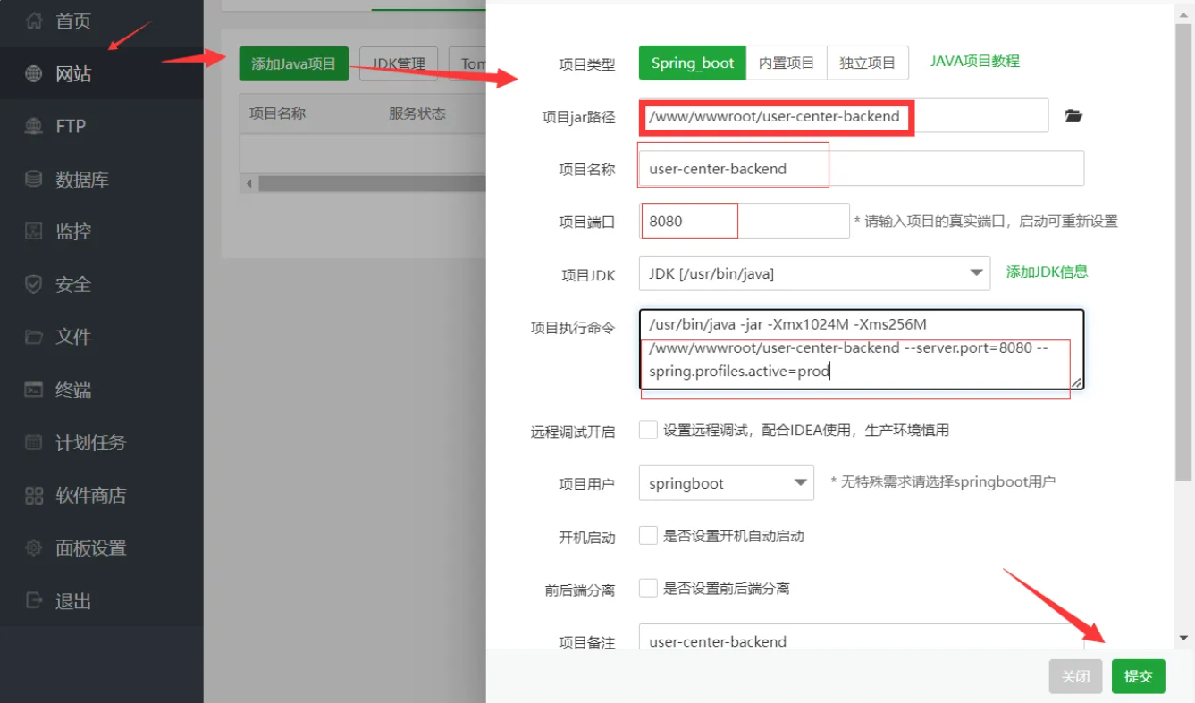Open the JAVA项目教程 link

coord(975,61)
